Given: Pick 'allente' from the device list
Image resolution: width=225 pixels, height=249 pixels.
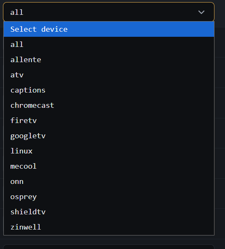Looking at the screenshot, I should coord(109,60).
